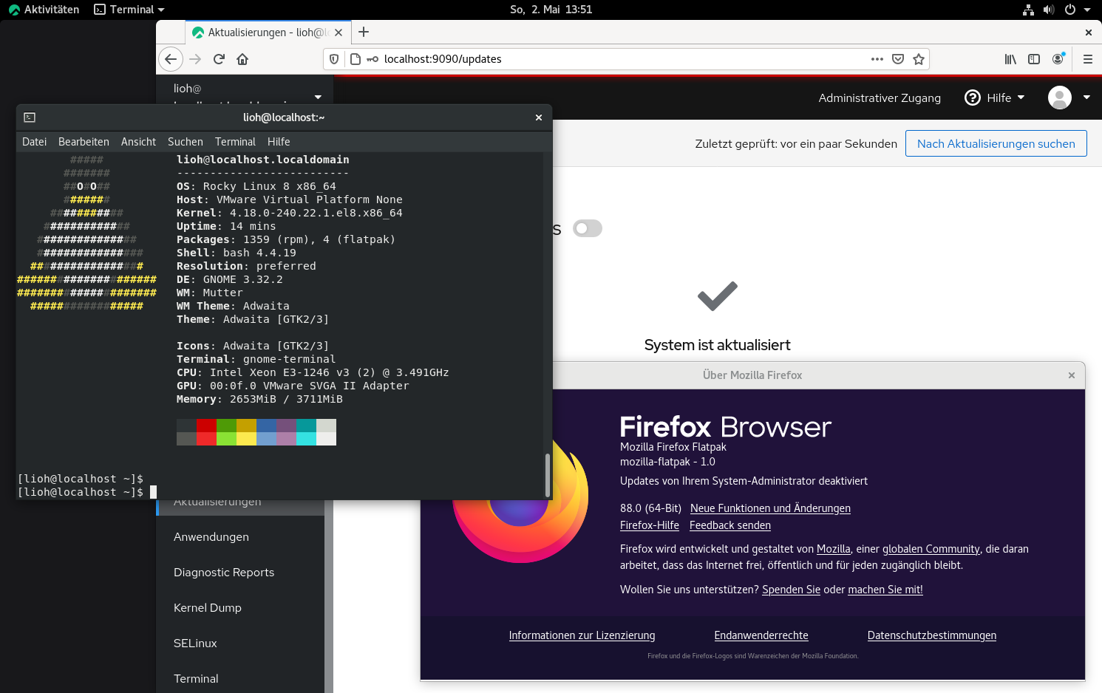This screenshot has width=1102, height=693.
Task: Click the localhost:9090/updates address bar
Action: point(626,59)
